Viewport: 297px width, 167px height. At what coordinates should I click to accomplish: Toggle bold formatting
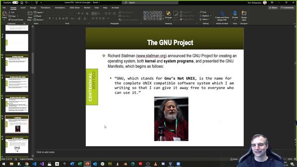coord(50,19)
